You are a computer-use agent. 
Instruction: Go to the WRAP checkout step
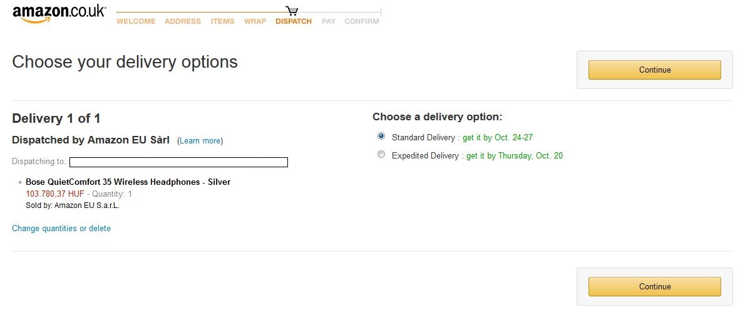point(255,21)
